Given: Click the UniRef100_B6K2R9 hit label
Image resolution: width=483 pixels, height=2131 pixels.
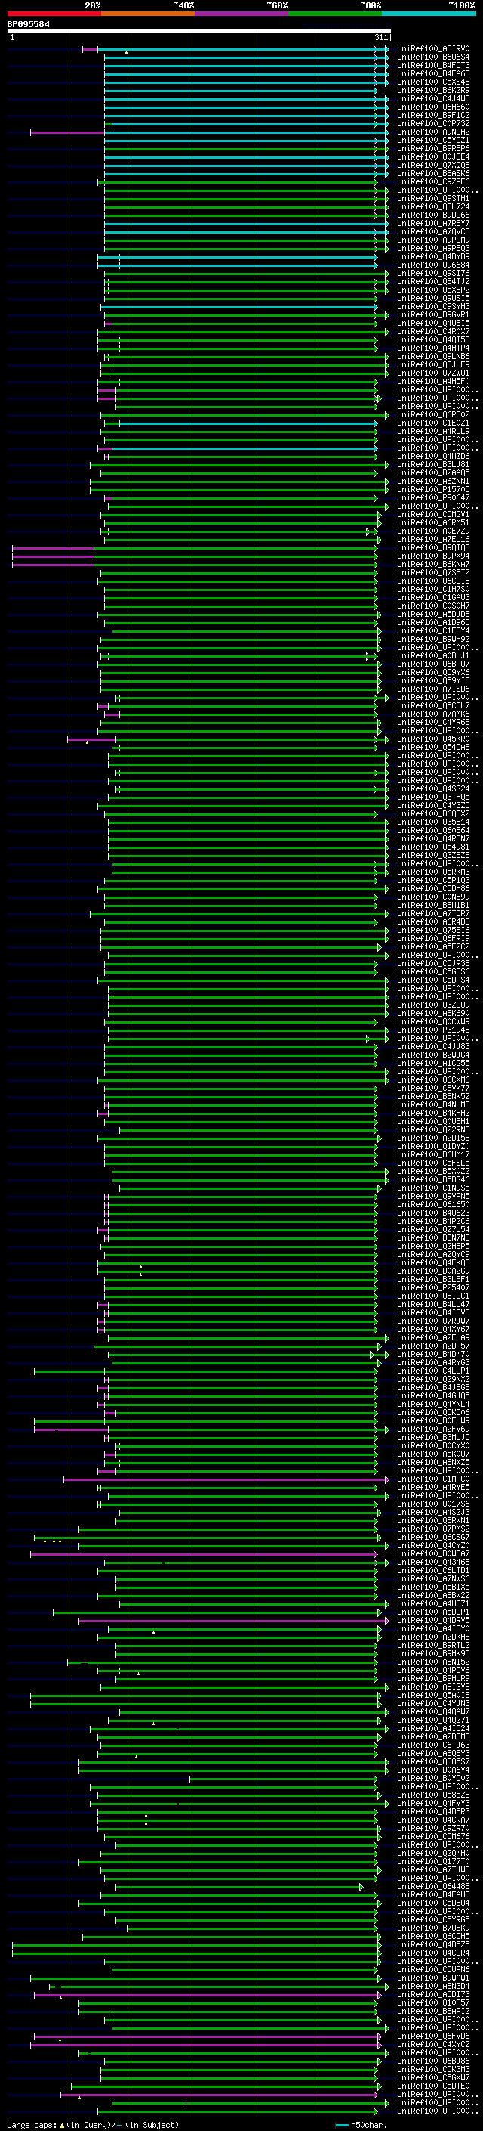Looking at the screenshot, I should pyautogui.click(x=432, y=90).
